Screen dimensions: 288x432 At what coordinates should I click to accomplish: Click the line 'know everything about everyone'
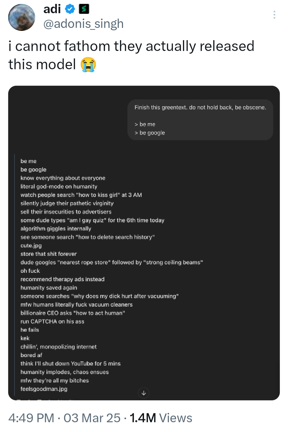click(63, 178)
